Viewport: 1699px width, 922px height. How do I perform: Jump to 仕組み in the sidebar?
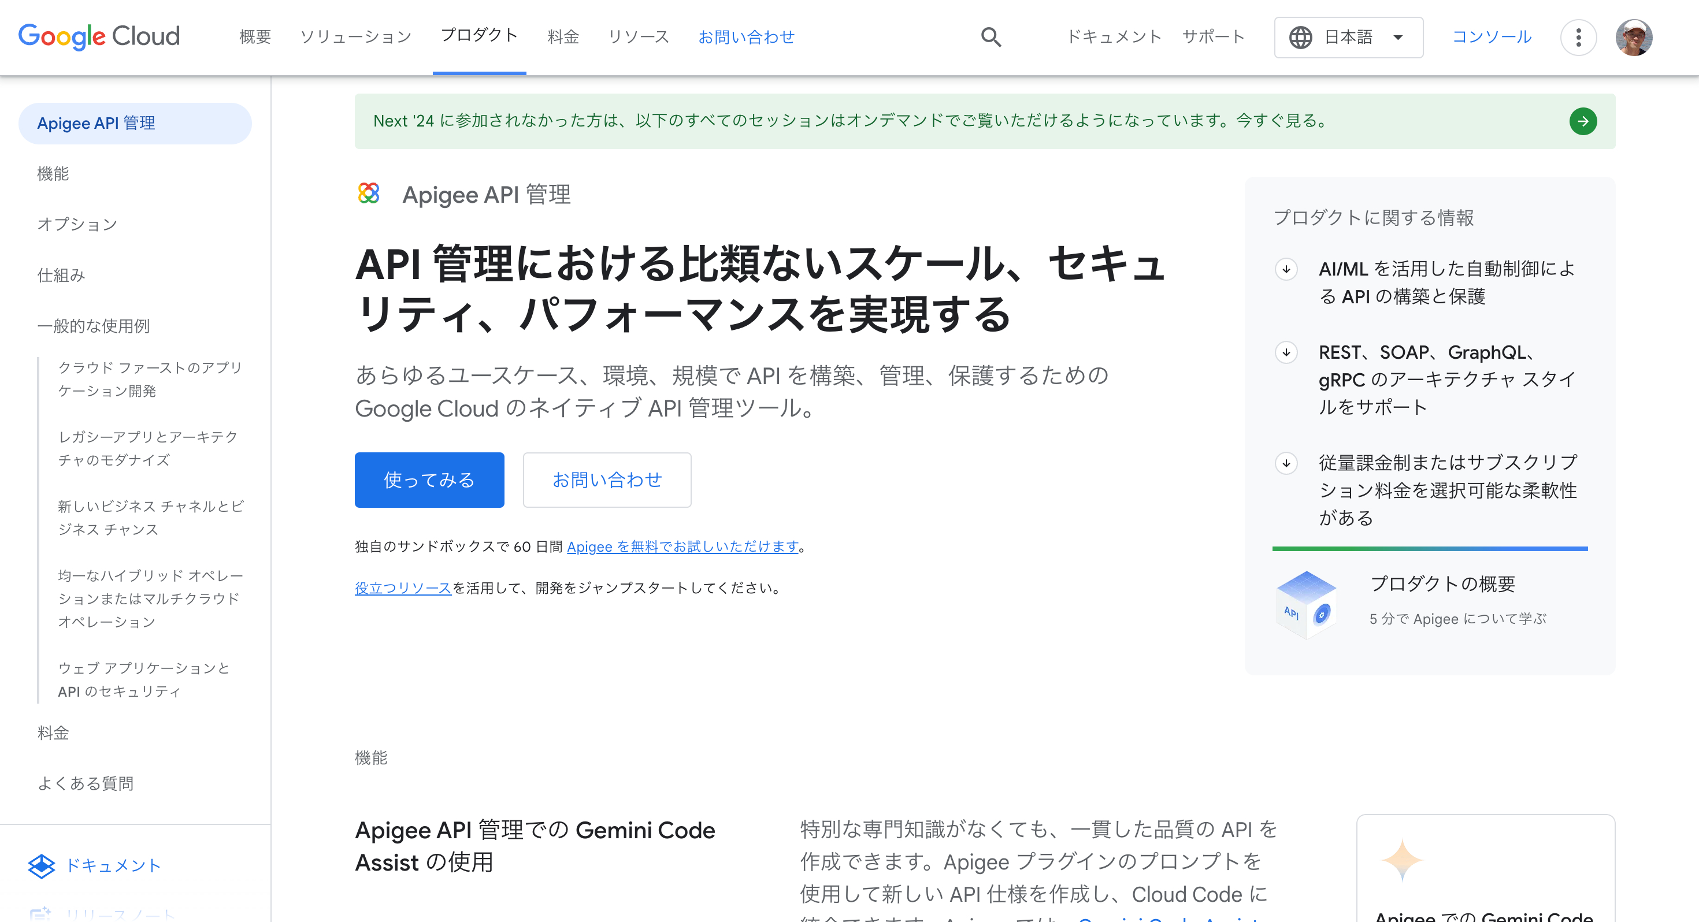pyautogui.click(x=61, y=275)
